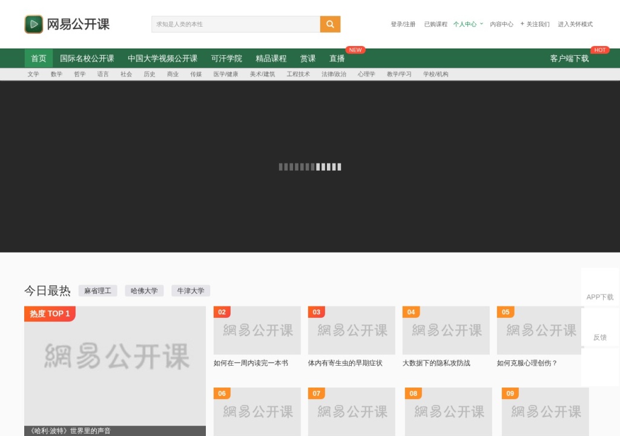Expand the 个人中心 dropdown arrow
Image resolution: width=620 pixels, height=436 pixels.
pyautogui.click(x=481, y=24)
